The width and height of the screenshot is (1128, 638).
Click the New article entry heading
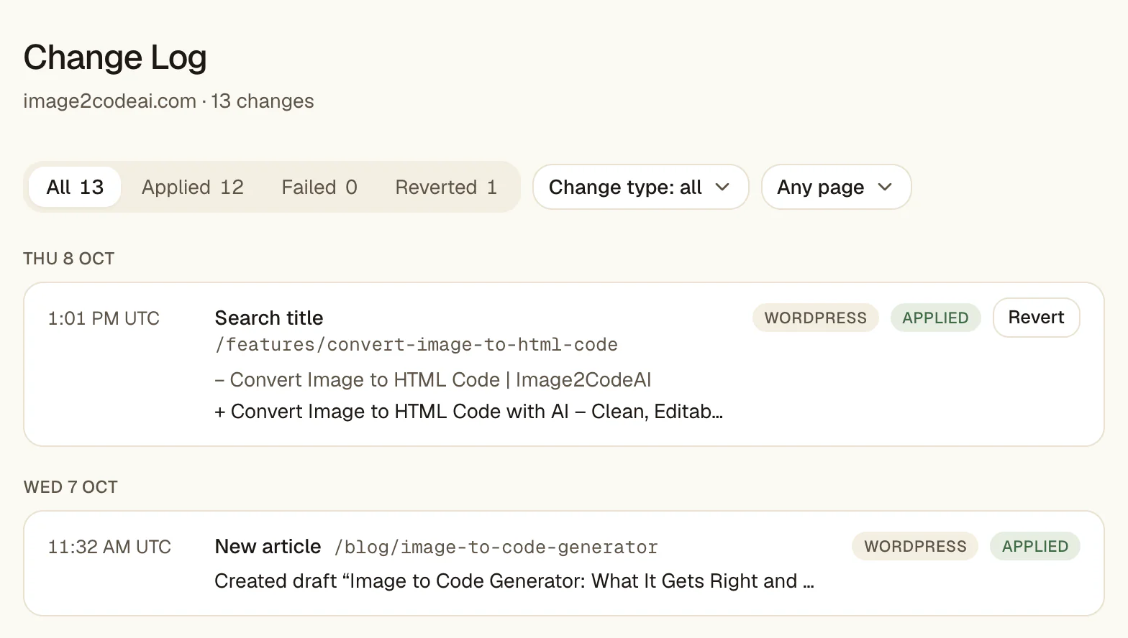coord(268,546)
